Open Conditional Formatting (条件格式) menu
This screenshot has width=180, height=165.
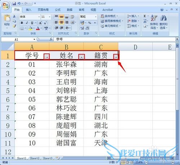(109, 16)
